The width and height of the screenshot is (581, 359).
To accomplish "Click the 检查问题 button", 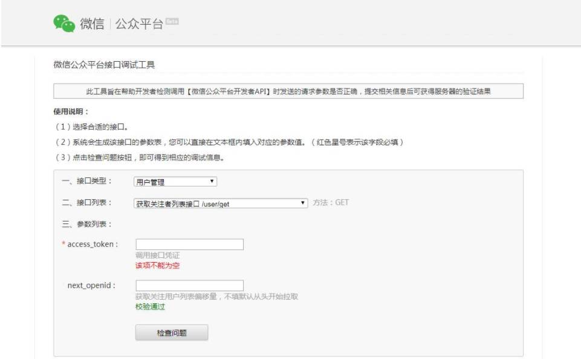I will [172, 333].
